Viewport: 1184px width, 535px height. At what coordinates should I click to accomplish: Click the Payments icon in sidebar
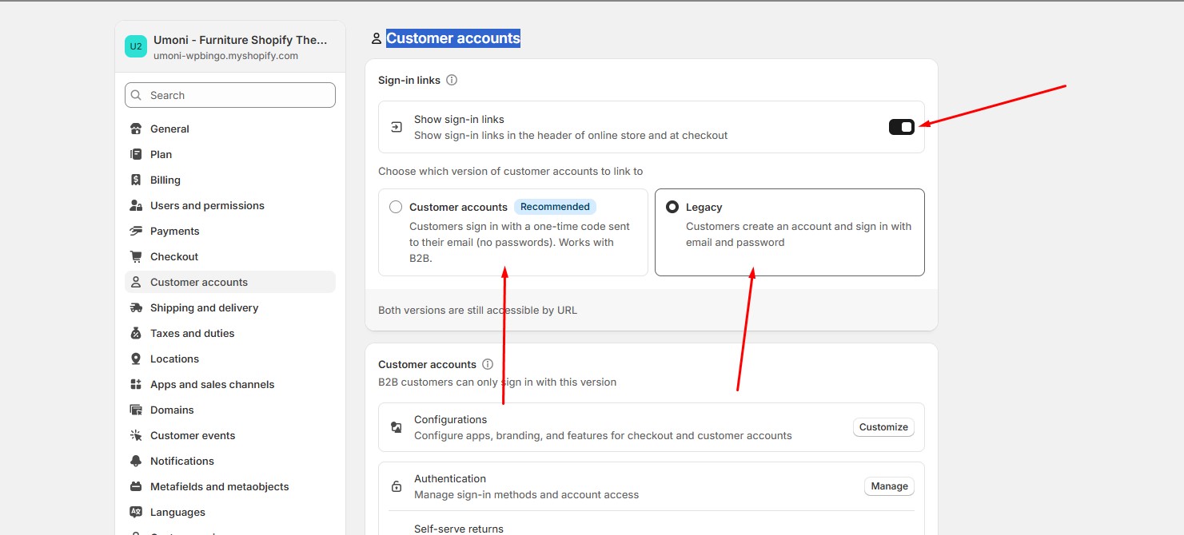click(x=136, y=231)
